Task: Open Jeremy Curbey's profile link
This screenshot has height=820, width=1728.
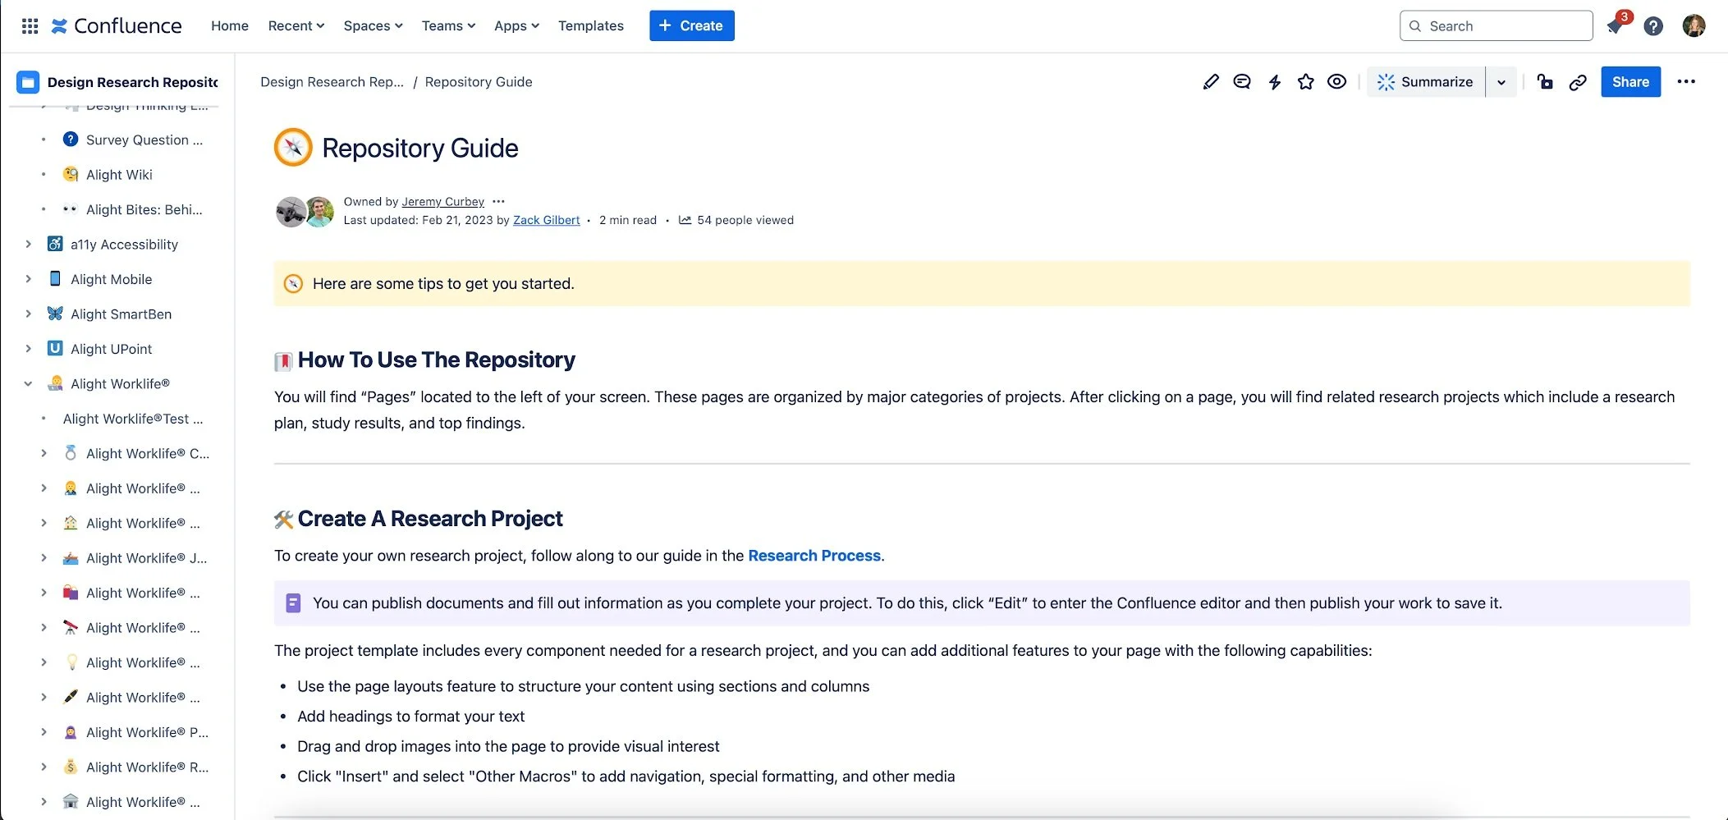Action: [x=442, y=202]
